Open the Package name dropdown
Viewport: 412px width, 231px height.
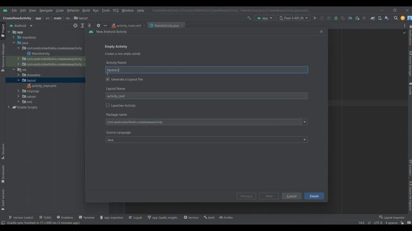tap(304, 122)
